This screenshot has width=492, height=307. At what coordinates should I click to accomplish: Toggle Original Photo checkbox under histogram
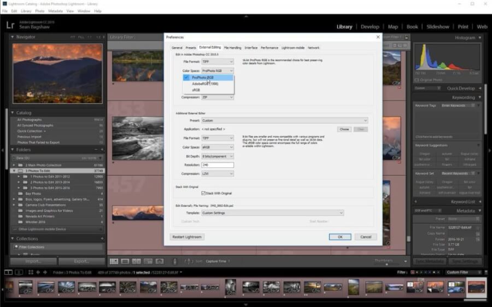[417, 80]
